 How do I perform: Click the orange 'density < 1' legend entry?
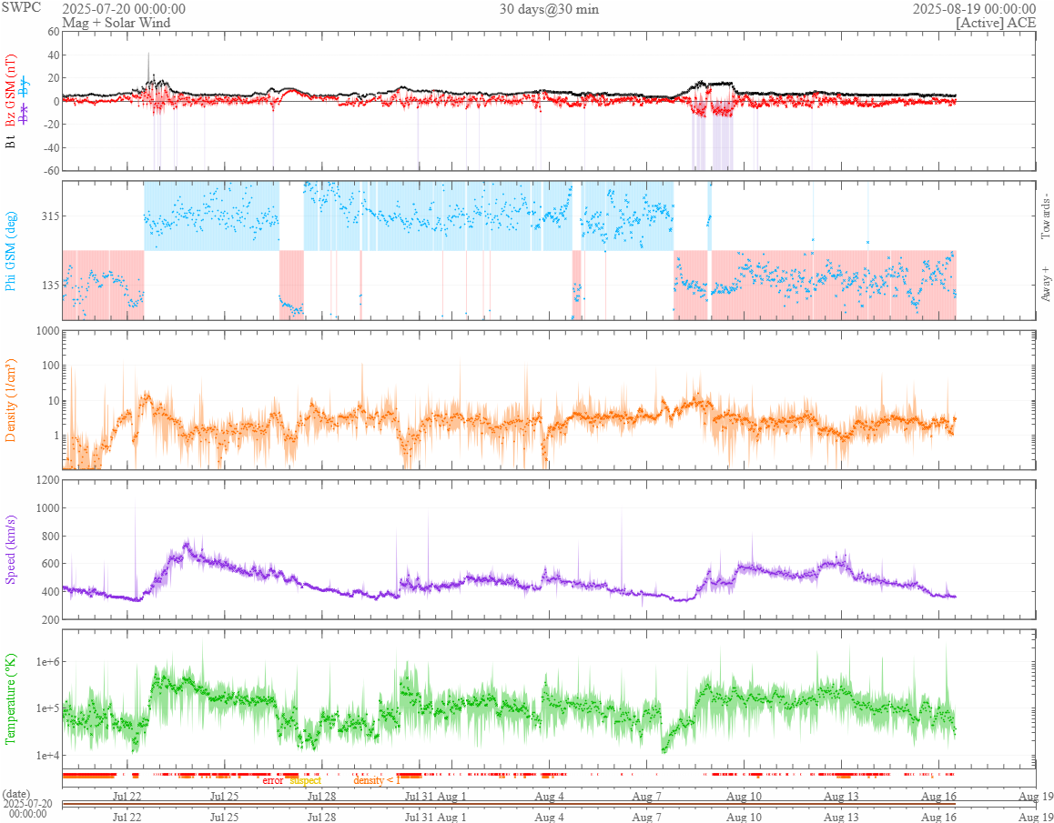coord(377,780)
